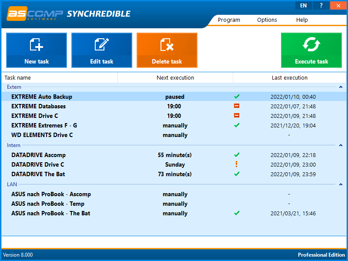
Task: Click the checkmark icon beside EXTREME Auto Backup
Action: [x=237, y=97]
